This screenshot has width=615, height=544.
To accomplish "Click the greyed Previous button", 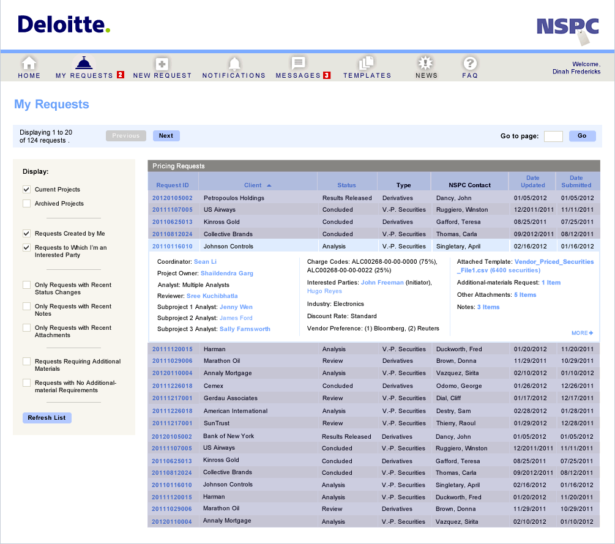I will tap(126, 136).
